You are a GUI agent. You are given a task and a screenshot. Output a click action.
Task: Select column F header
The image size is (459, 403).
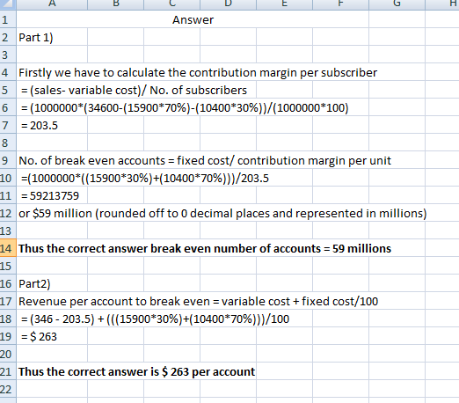[340, 4]
